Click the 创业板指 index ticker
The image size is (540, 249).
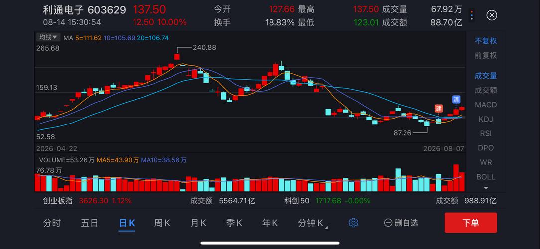coord(57,200)
